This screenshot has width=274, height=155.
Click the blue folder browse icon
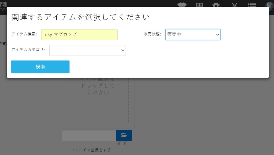coord(124,136)
